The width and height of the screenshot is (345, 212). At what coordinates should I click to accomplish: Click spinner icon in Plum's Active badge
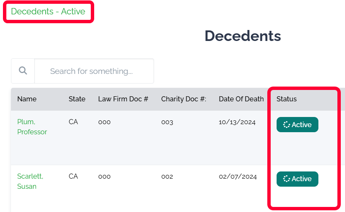[286, 125]
